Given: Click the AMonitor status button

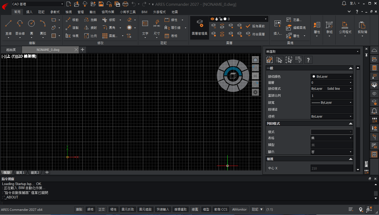Looking at the screenshot, I should click(239, 209).
